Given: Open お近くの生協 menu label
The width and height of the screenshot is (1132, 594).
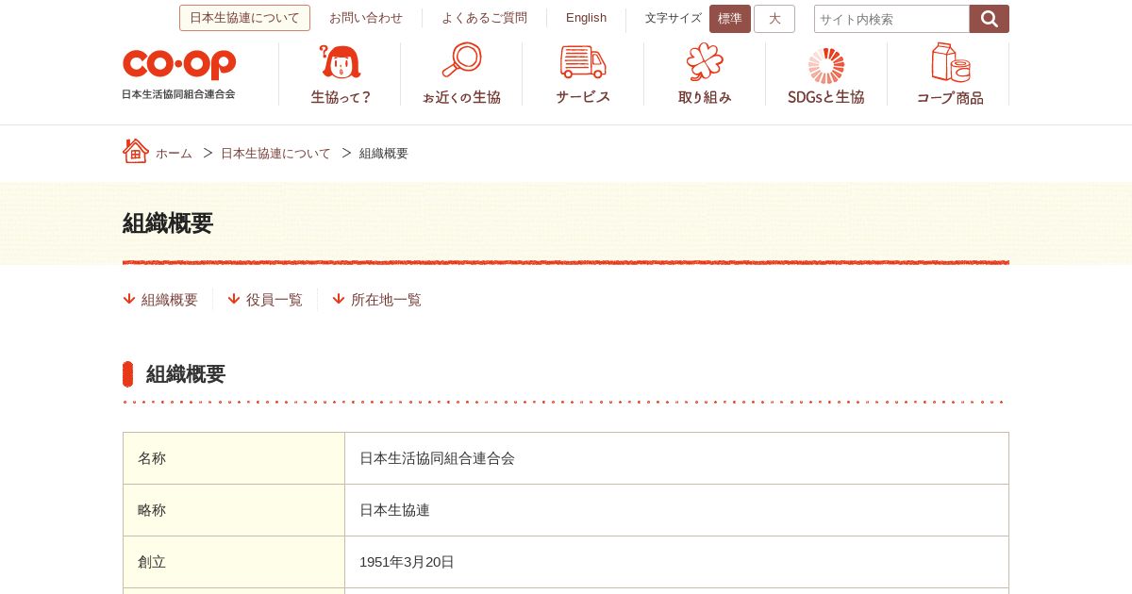Looking at the screenshot, I should 461,96.
